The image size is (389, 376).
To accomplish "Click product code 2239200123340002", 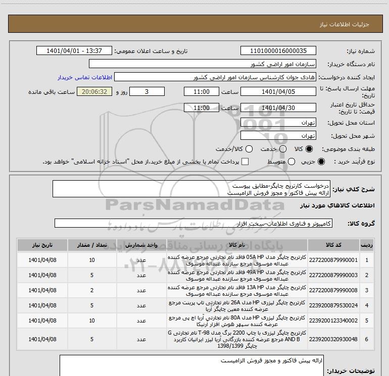I will point(333,320).
